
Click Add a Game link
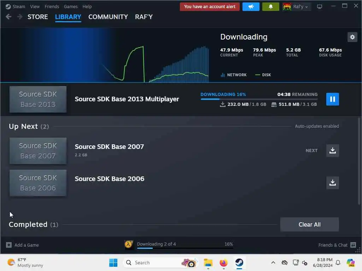27,245
